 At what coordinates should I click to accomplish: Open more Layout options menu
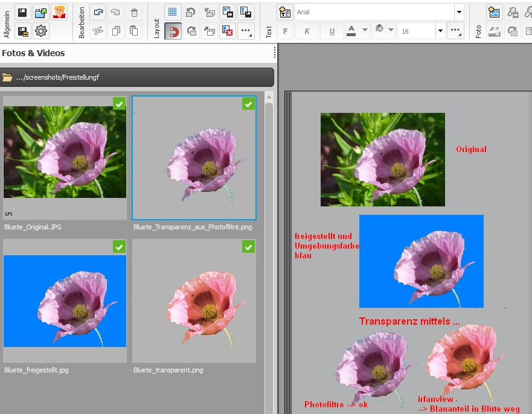coord(246,31)
